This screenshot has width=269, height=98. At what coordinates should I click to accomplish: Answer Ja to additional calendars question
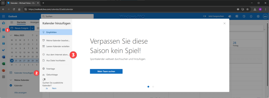tap(47, 88)
